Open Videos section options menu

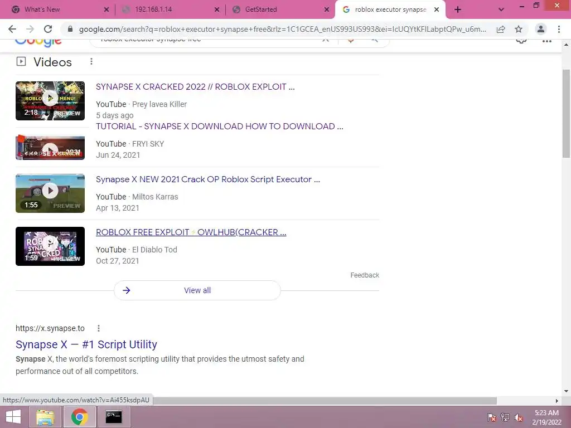(91, 62)
